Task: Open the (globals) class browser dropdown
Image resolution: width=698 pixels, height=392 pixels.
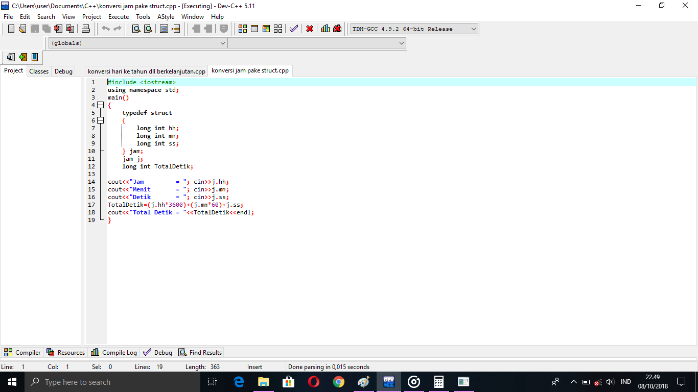Action: (x=223, y=43)
